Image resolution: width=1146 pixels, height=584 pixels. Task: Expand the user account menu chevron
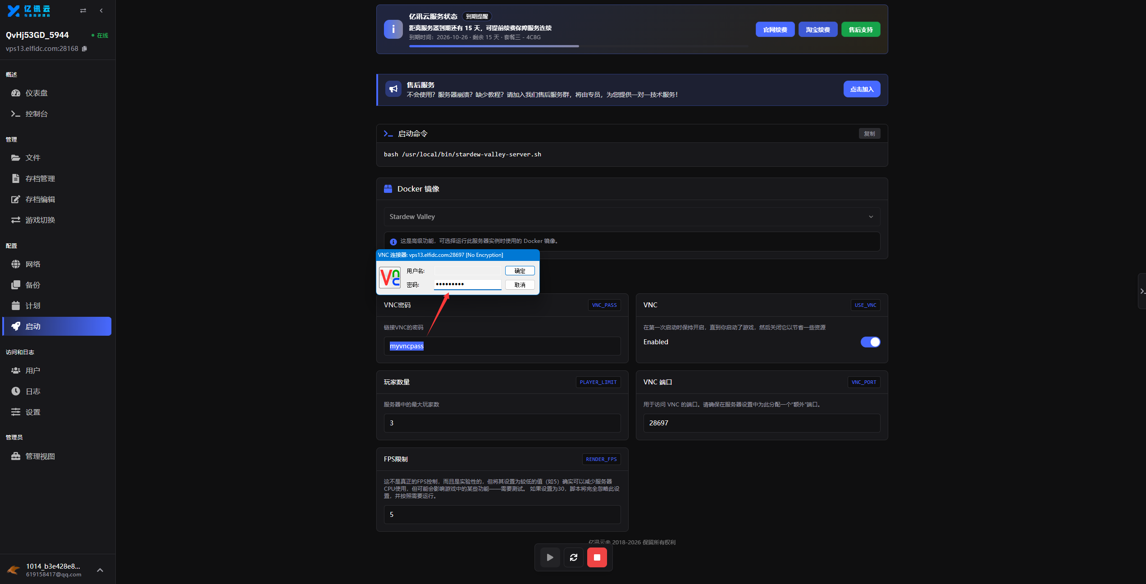click(100, 570)
